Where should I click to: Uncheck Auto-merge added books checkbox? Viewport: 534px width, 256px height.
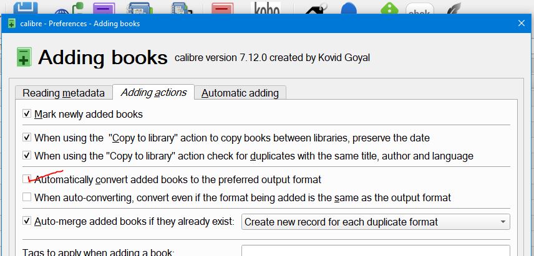(x=27, y=220)
